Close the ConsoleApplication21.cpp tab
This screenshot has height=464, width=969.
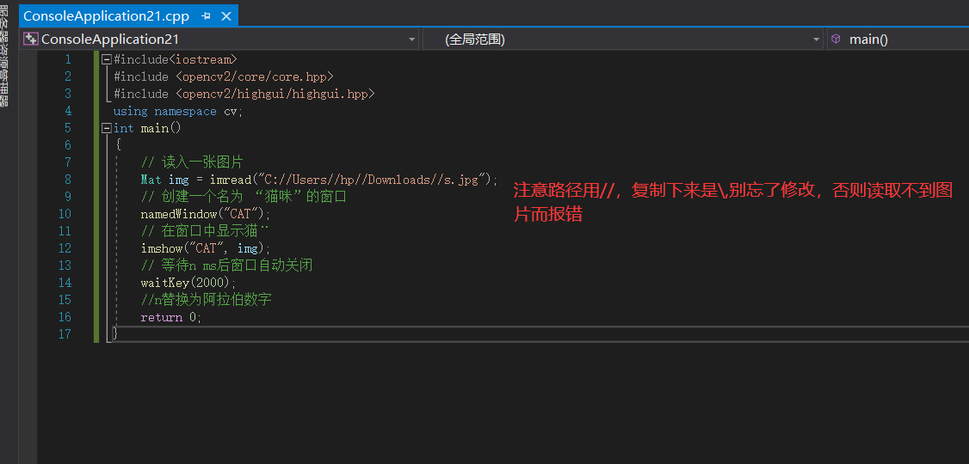coord(226,16)
